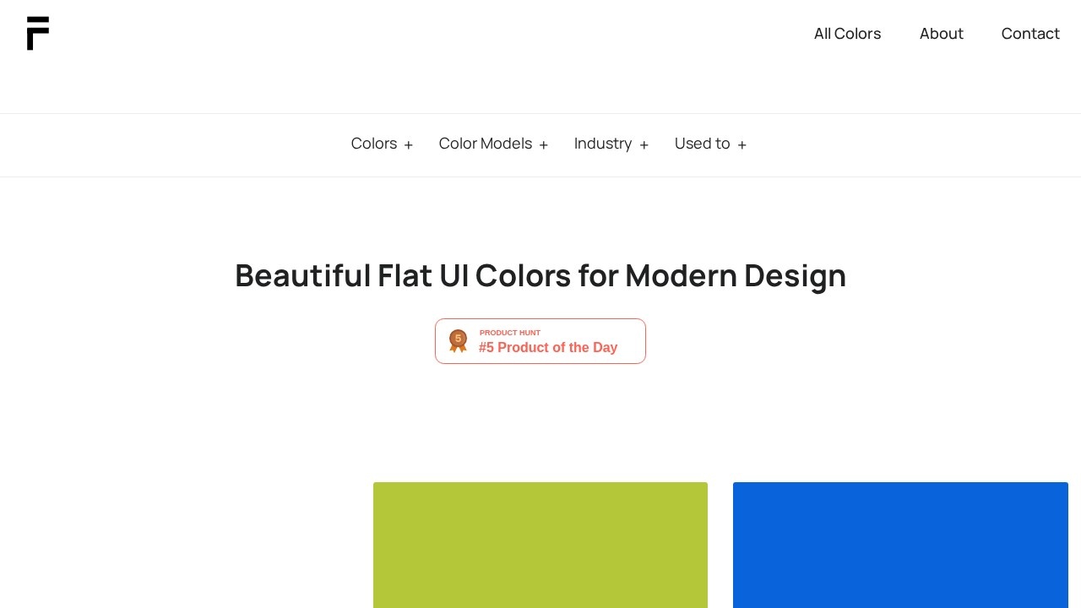Click the '#5 Product of the Day' link
Image resolution: width=1081 pixels, height=608 pixels.
[x=547, y=347]
